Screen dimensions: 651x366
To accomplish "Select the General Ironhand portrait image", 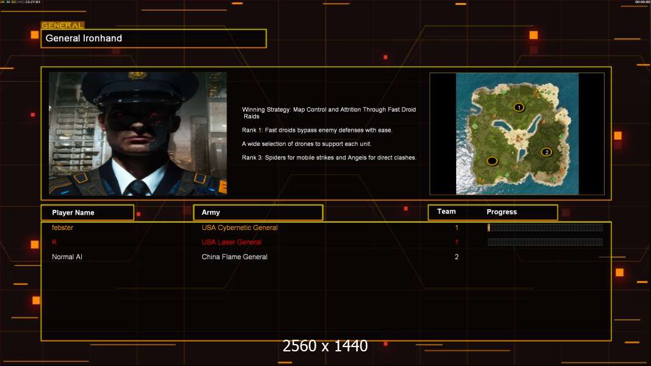I will pos(138,134).
